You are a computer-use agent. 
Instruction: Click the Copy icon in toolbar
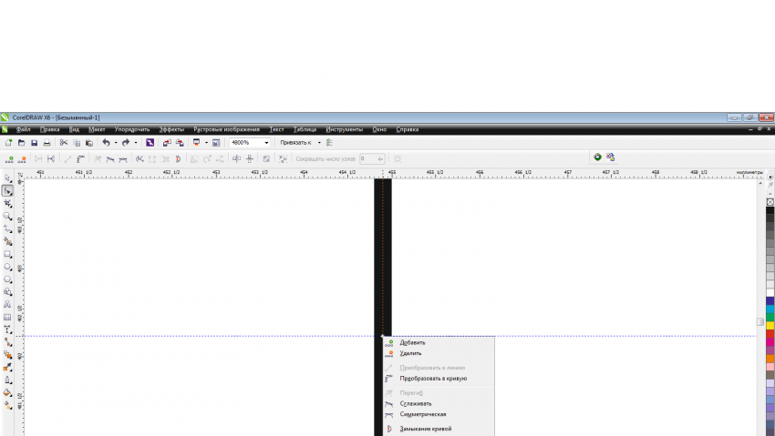[x=77, y=143]
